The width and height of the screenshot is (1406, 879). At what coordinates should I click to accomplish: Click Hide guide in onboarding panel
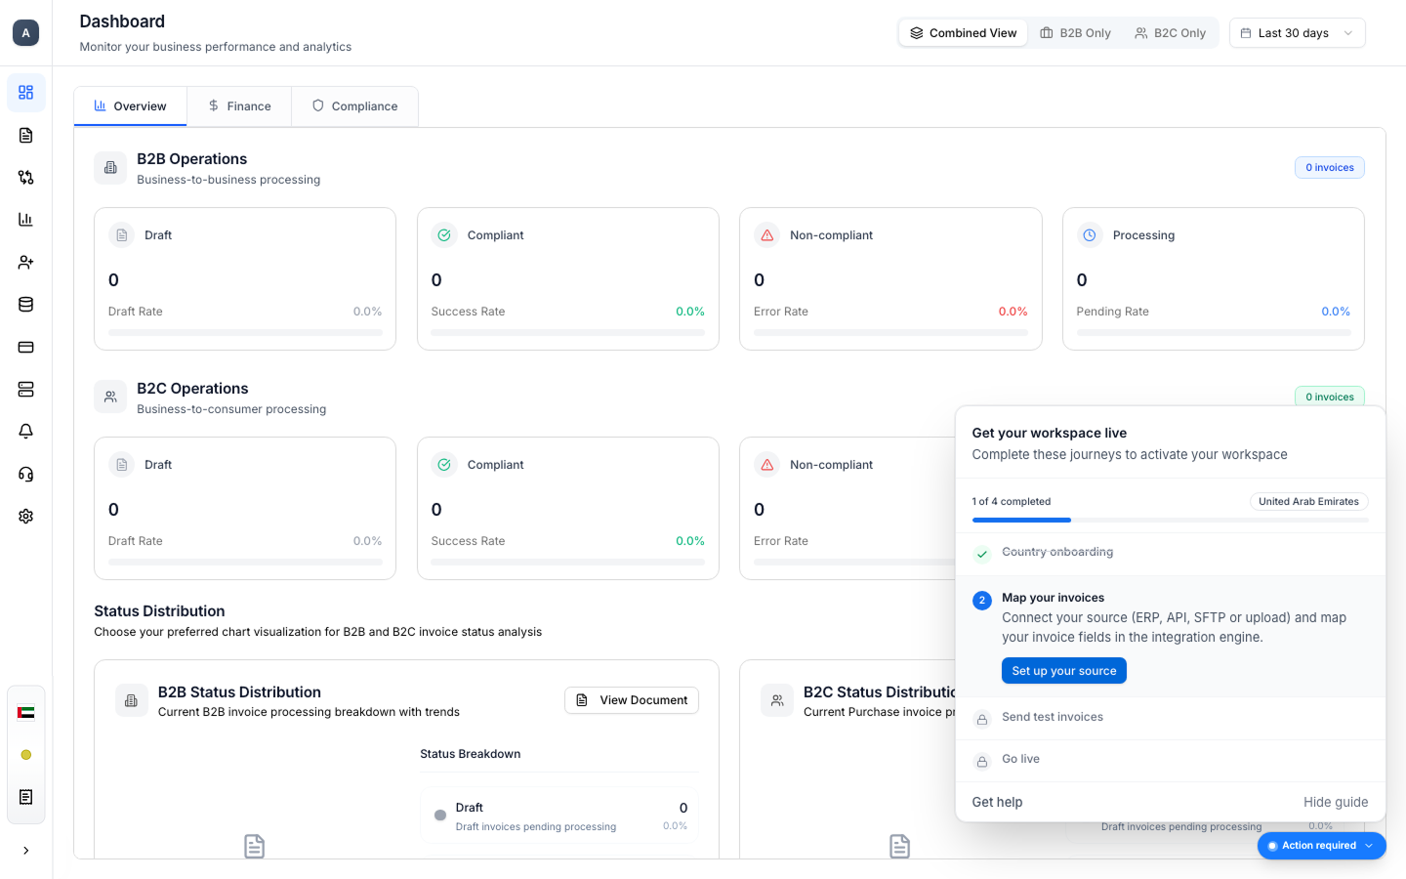pos(1336,802)
